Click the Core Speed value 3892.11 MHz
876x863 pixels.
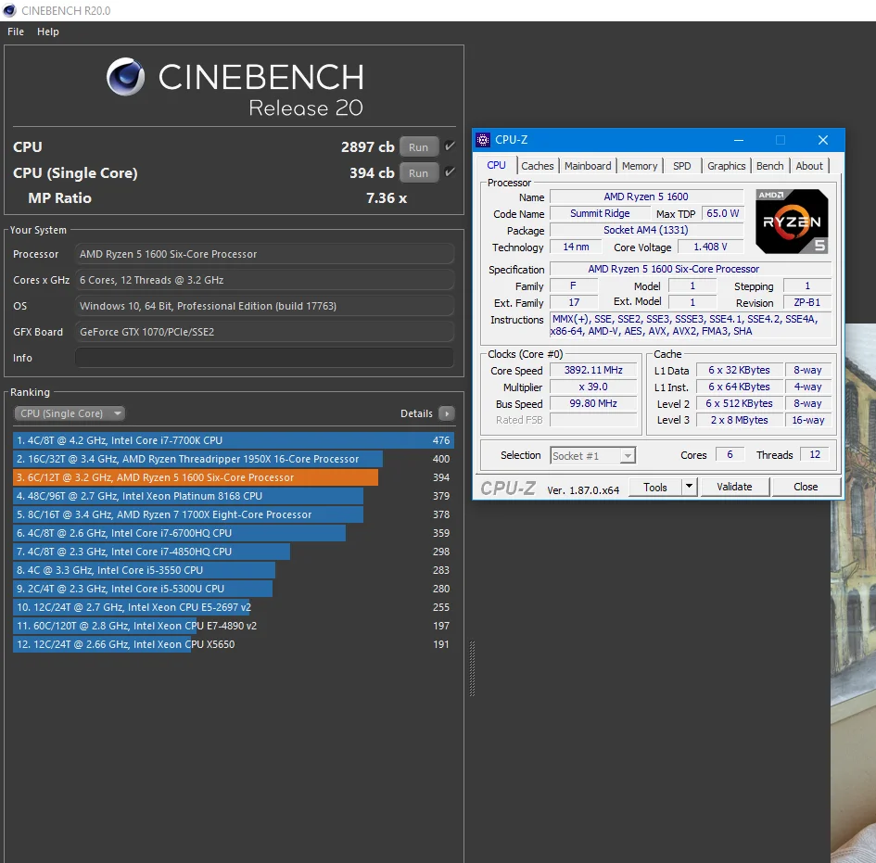tap(593, 370)
